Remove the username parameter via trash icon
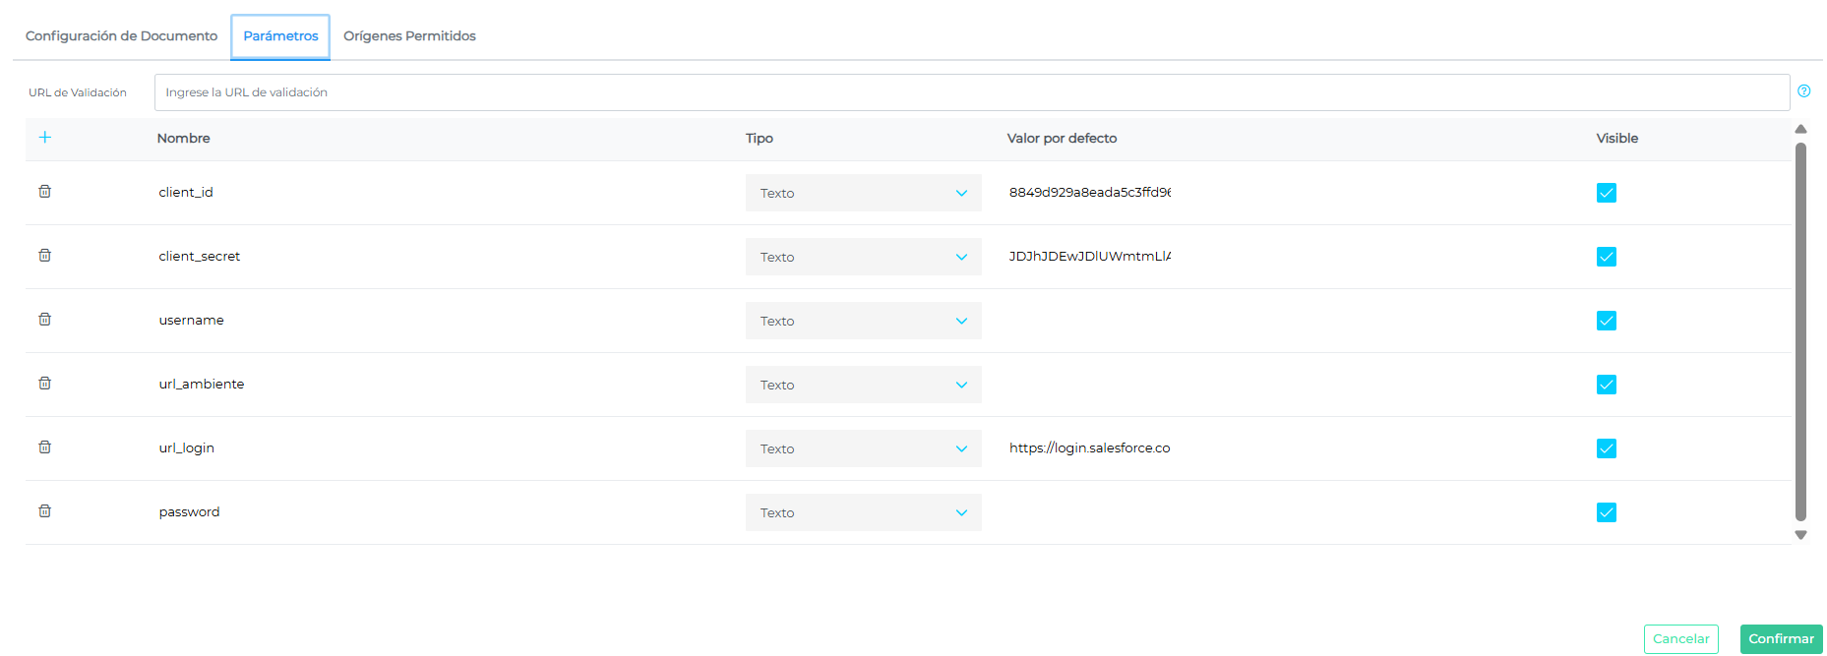Viewport: 1827px width, 656px height. (45, 320)
